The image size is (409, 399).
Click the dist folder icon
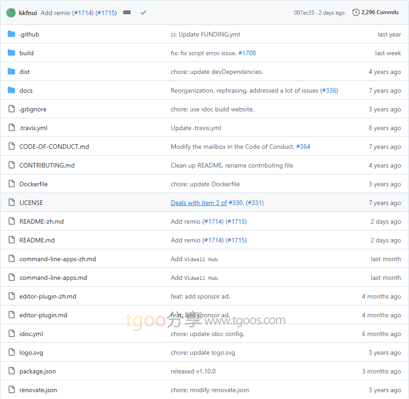(x=11, y=72)
